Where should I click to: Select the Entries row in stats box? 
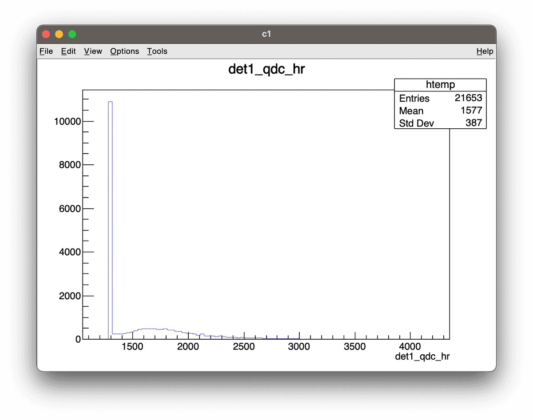(440, 98)
